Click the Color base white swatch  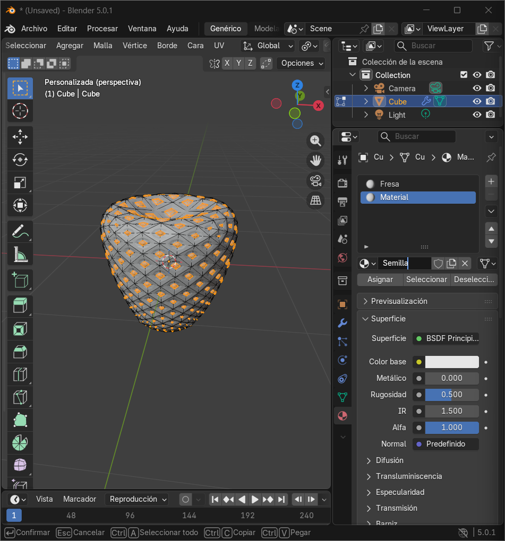pyautogui.click(x=452, y=362)
